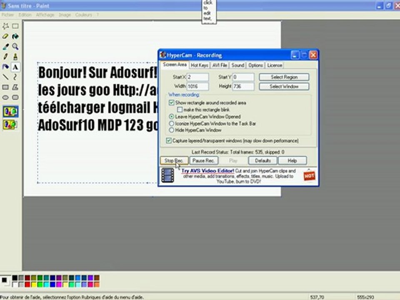Enable make this rectangle blink checkbox
Viewport: 400px width, 300px height.
[x=180, y=110]
